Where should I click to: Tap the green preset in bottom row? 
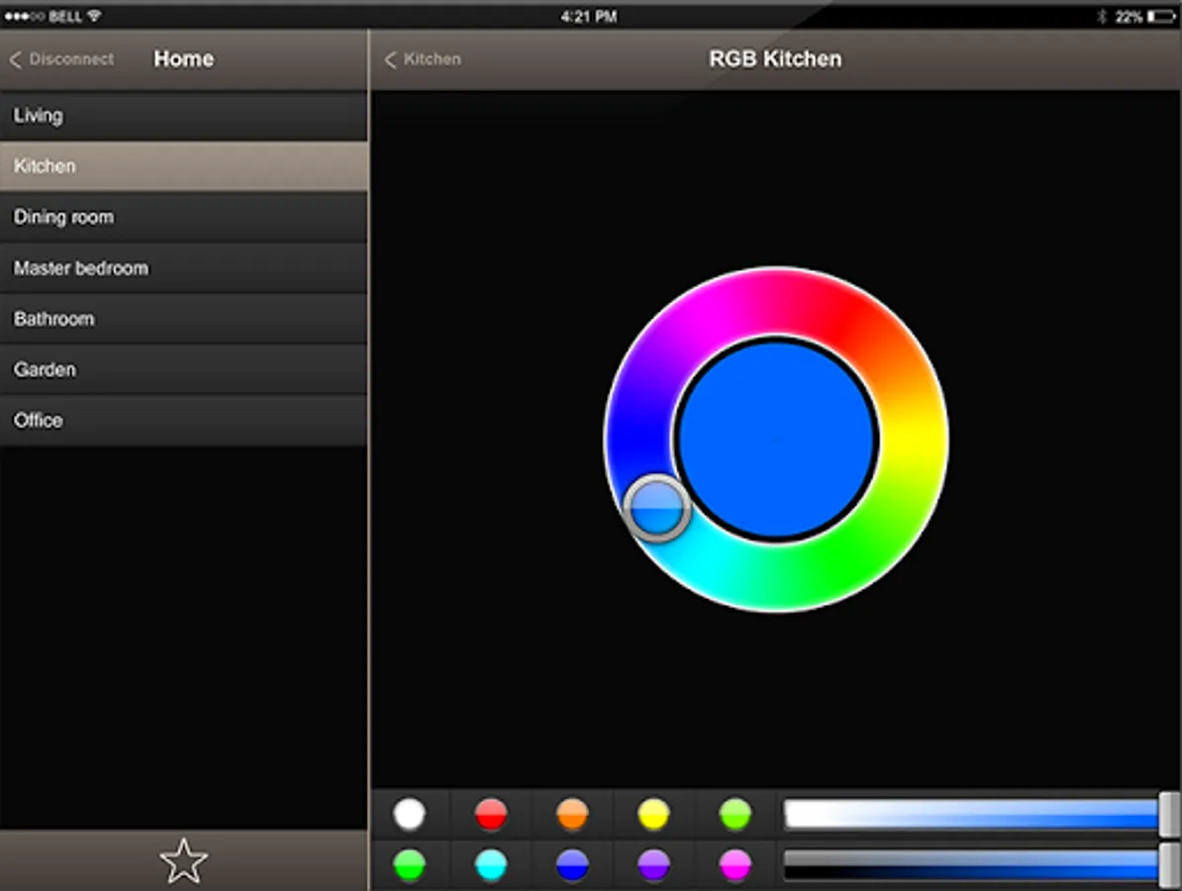(409, 865)
